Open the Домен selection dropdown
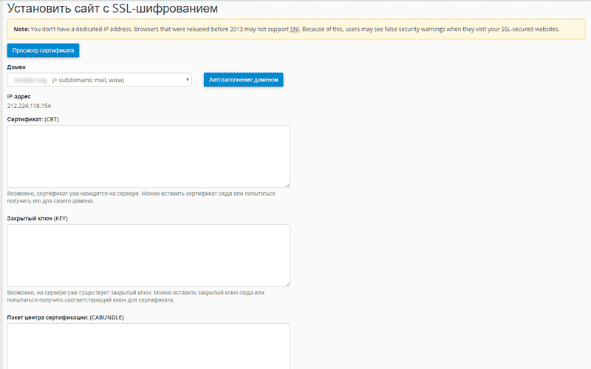Image resolution: width=591 pixels, height=369 pixels. tap(99, 80)
